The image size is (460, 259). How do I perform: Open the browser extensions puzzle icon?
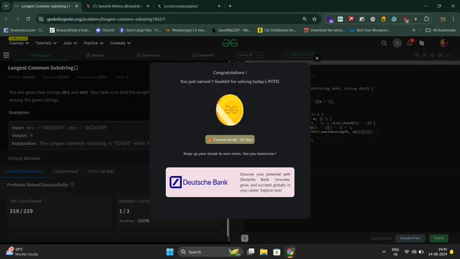coord(427,19)
